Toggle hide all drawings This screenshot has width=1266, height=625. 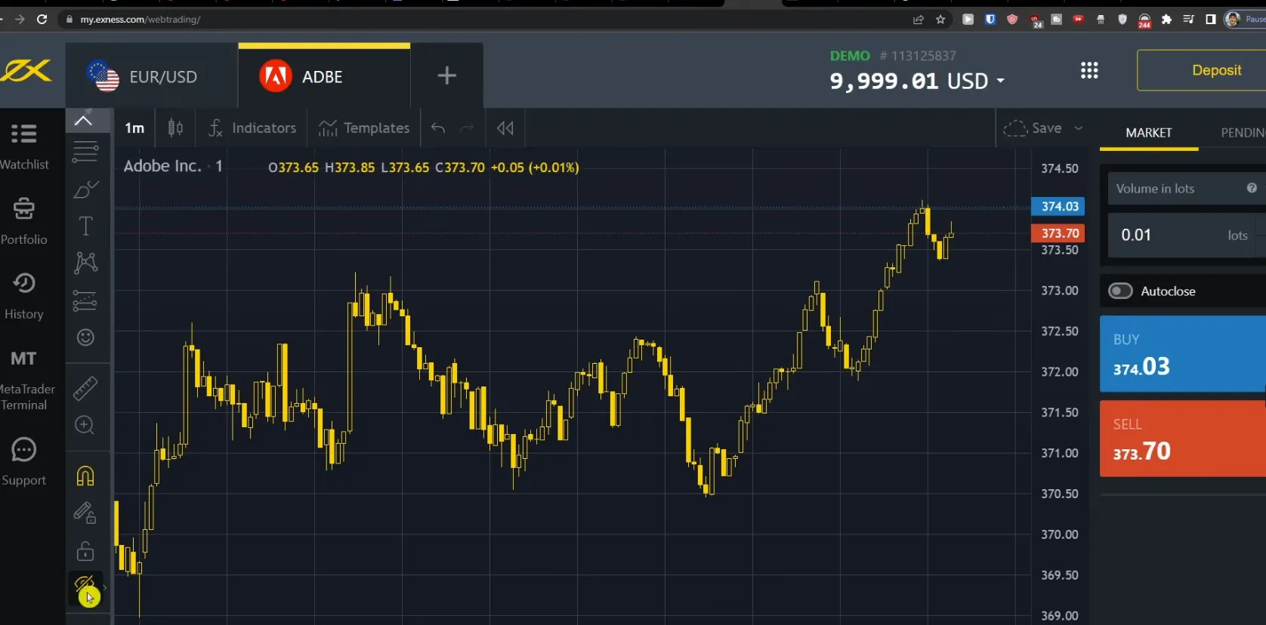tap(85, 587)
